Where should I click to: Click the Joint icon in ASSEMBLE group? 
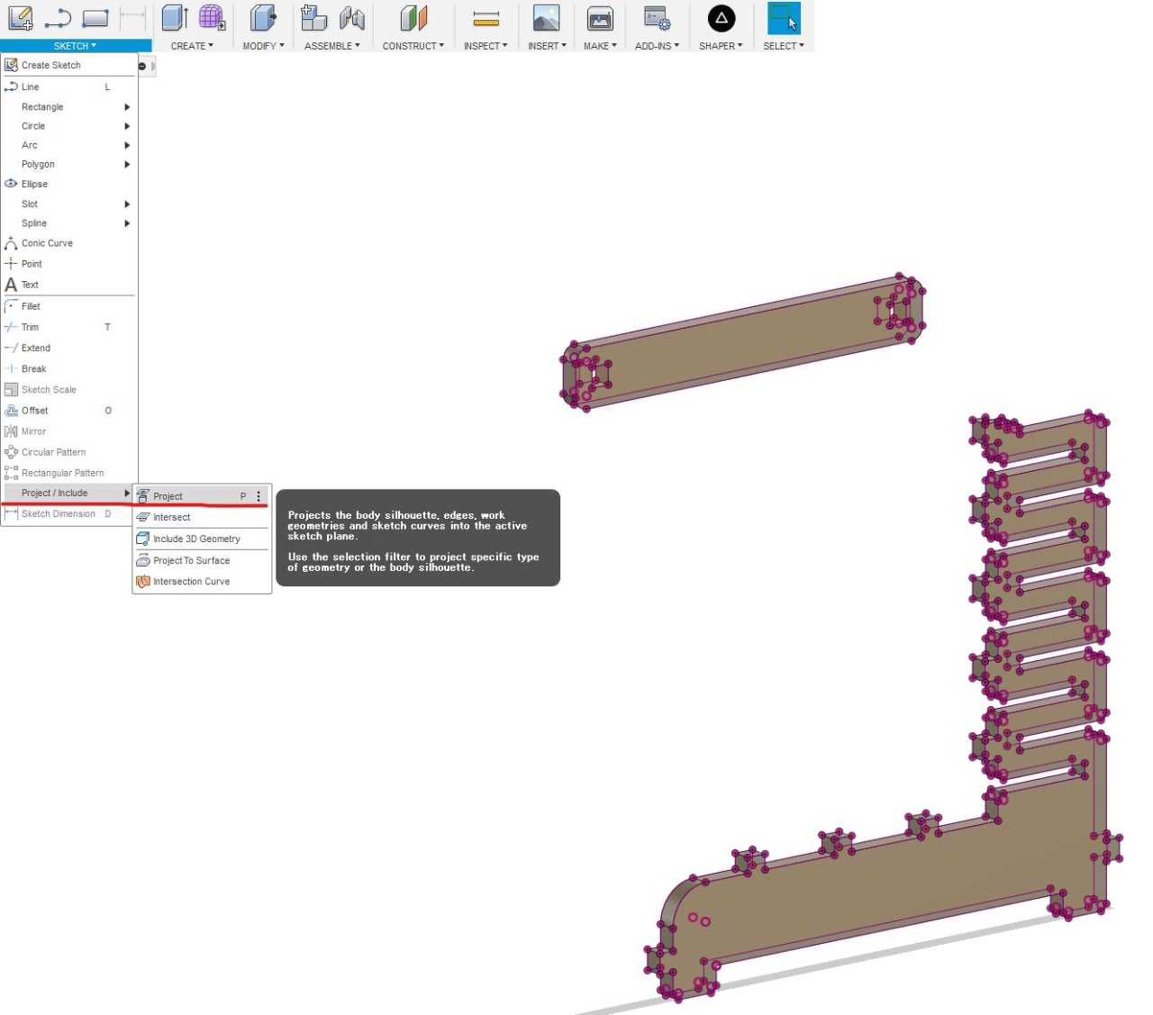pyautogui.click(x=351, y=18)
